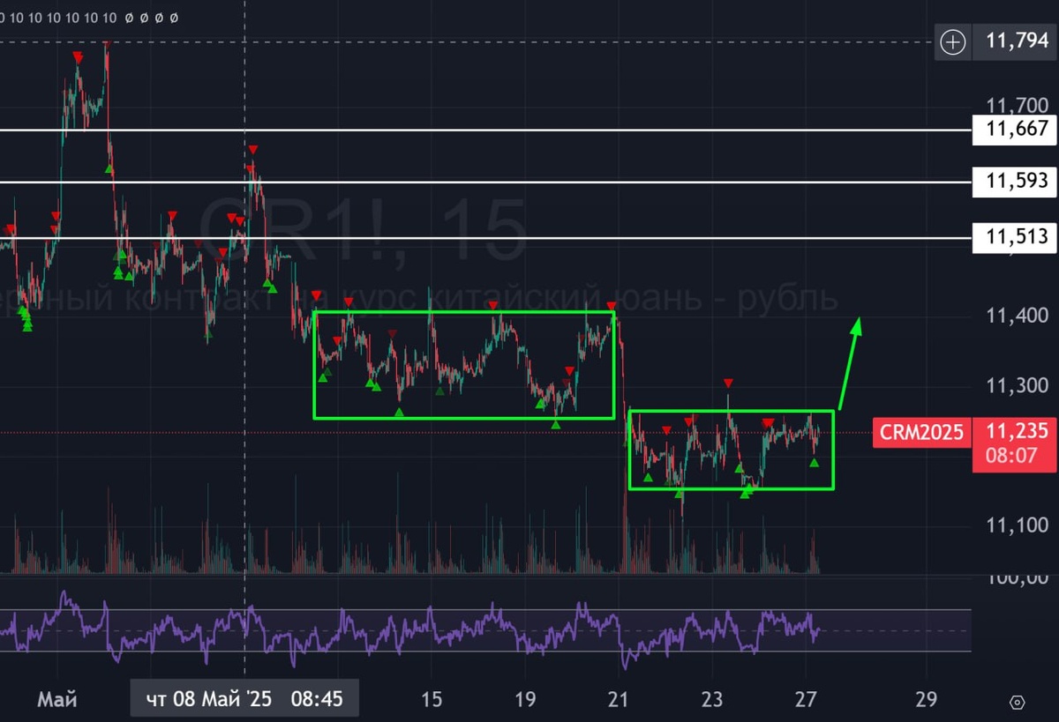Click date 27 on the time axis

coord(807,700)
